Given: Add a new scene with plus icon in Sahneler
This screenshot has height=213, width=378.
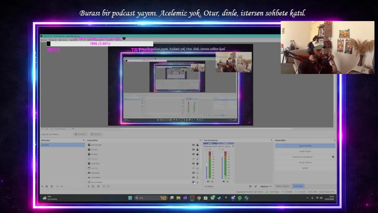Looking at the screenshot, I should click(x=42, y=186).
